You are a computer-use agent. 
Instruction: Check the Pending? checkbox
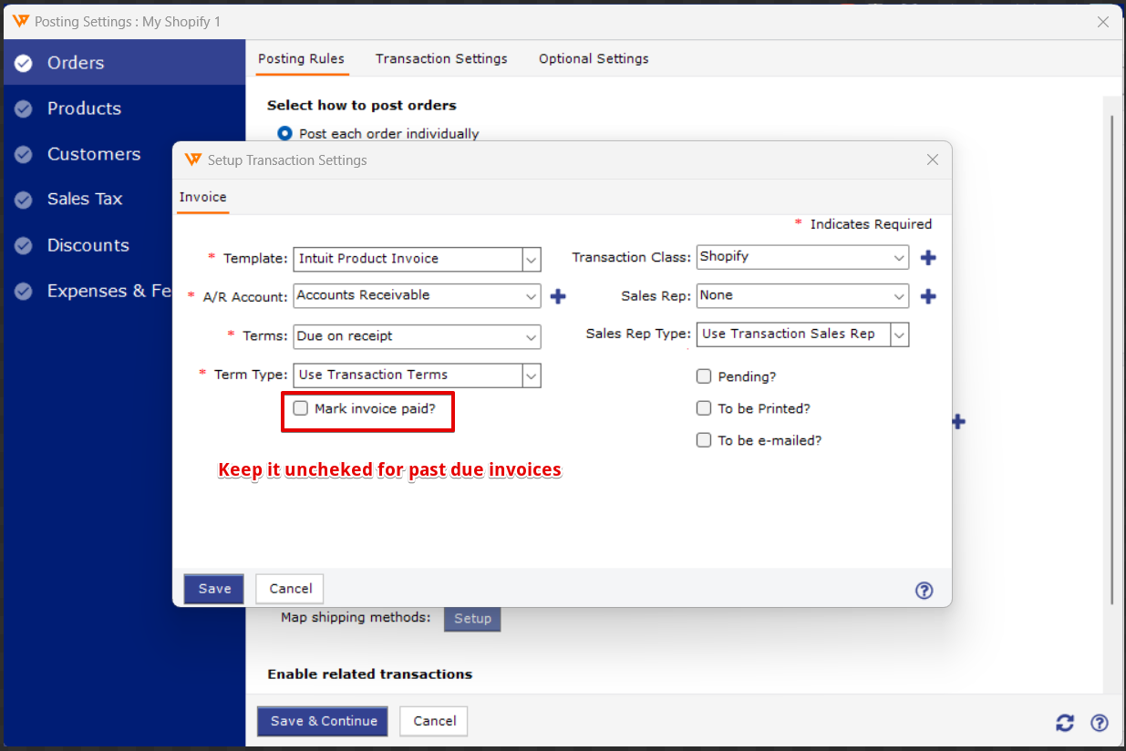click(704, 376)
